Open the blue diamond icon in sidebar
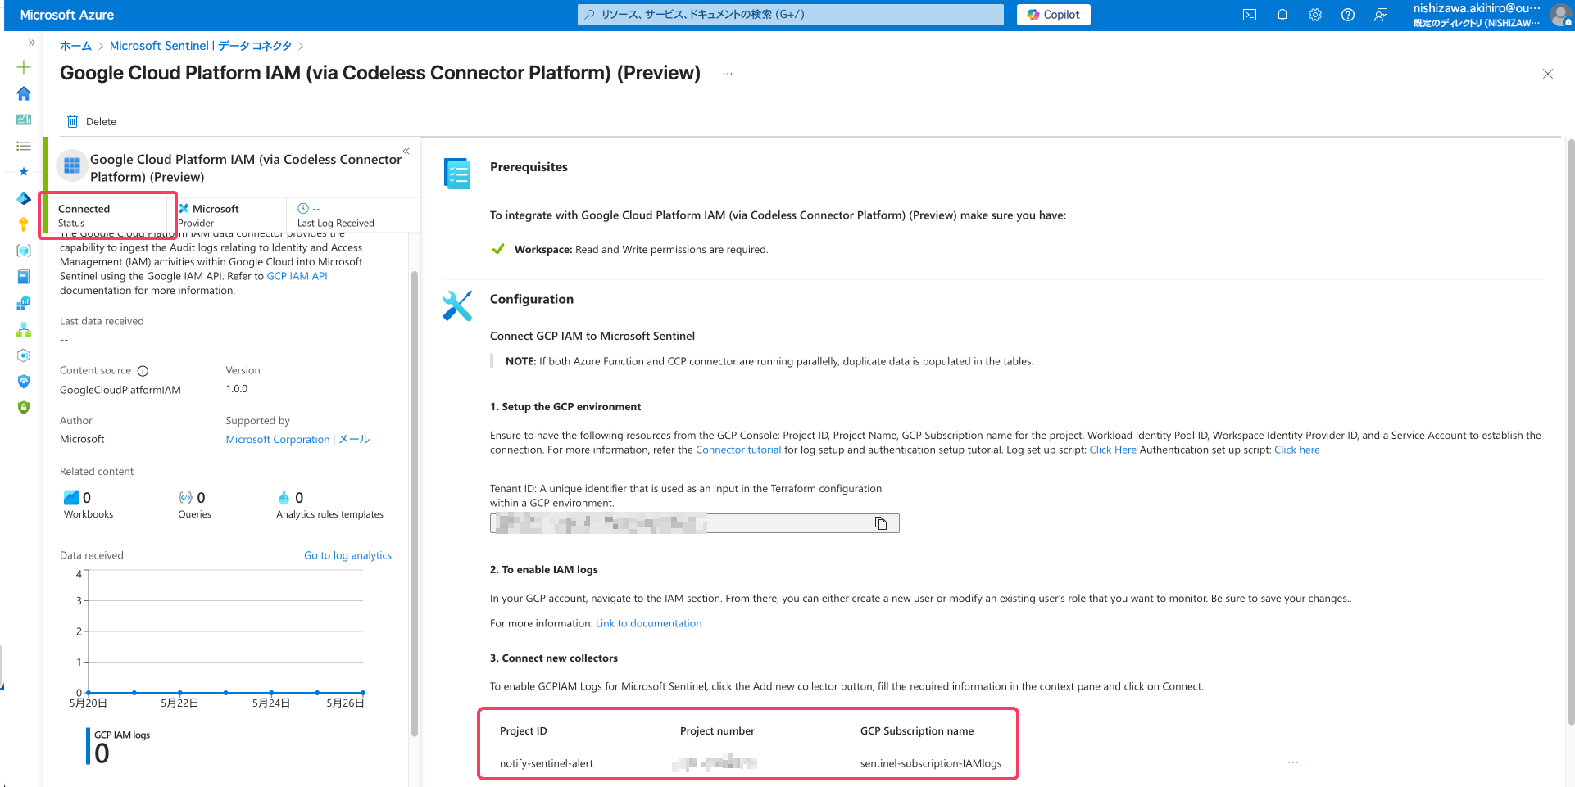Image resolution: width=1575 pixels, height=787 pixels. (x=24, y=198)
